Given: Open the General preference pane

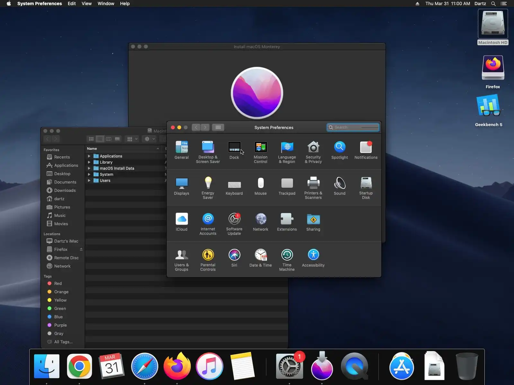Looking at the screenshot, I should pyautogui.click(x=182, y=150).
